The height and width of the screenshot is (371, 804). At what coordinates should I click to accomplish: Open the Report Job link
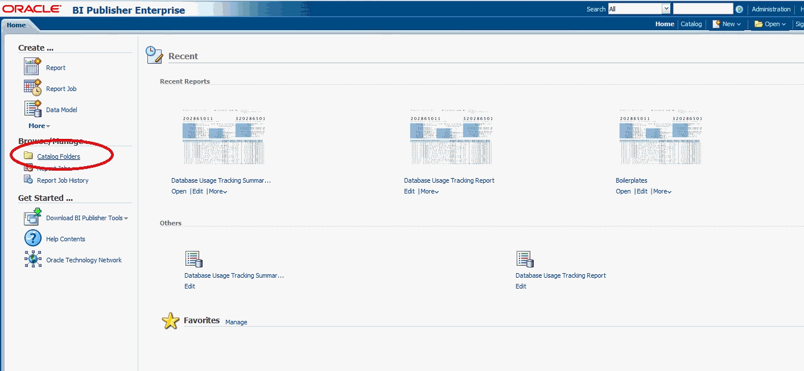point(61,89)
